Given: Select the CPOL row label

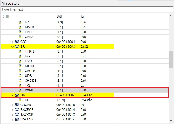Looking at the screenshot, I should [29, 32].
